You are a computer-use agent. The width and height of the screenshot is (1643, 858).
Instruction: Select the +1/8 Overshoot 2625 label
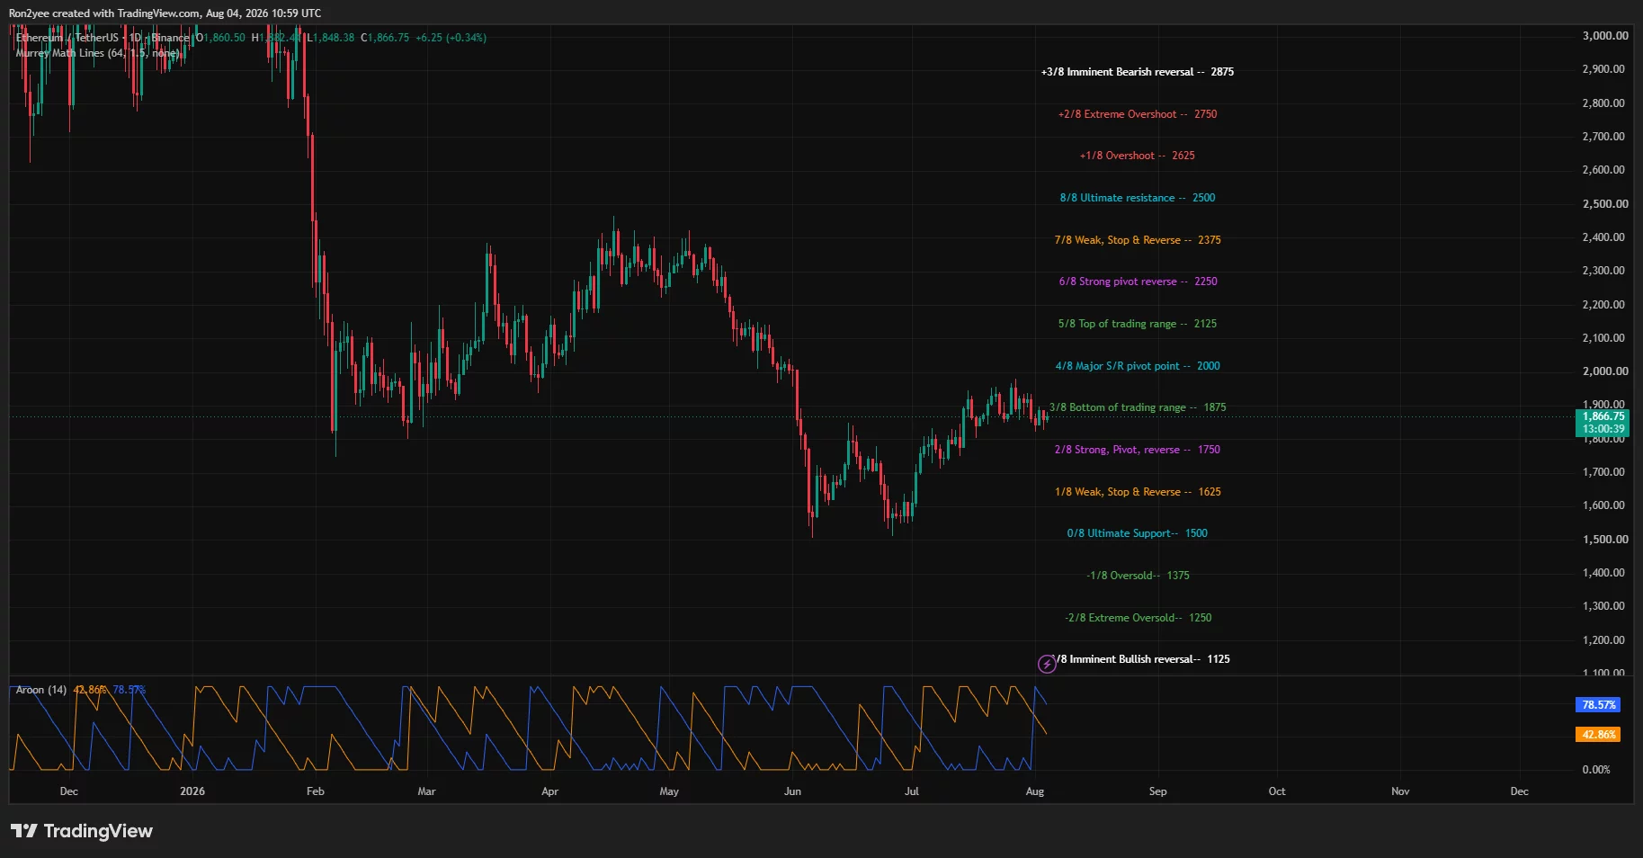coord(1137,156)
